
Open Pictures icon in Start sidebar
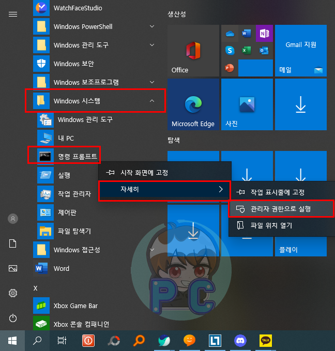tap(13, 268)
